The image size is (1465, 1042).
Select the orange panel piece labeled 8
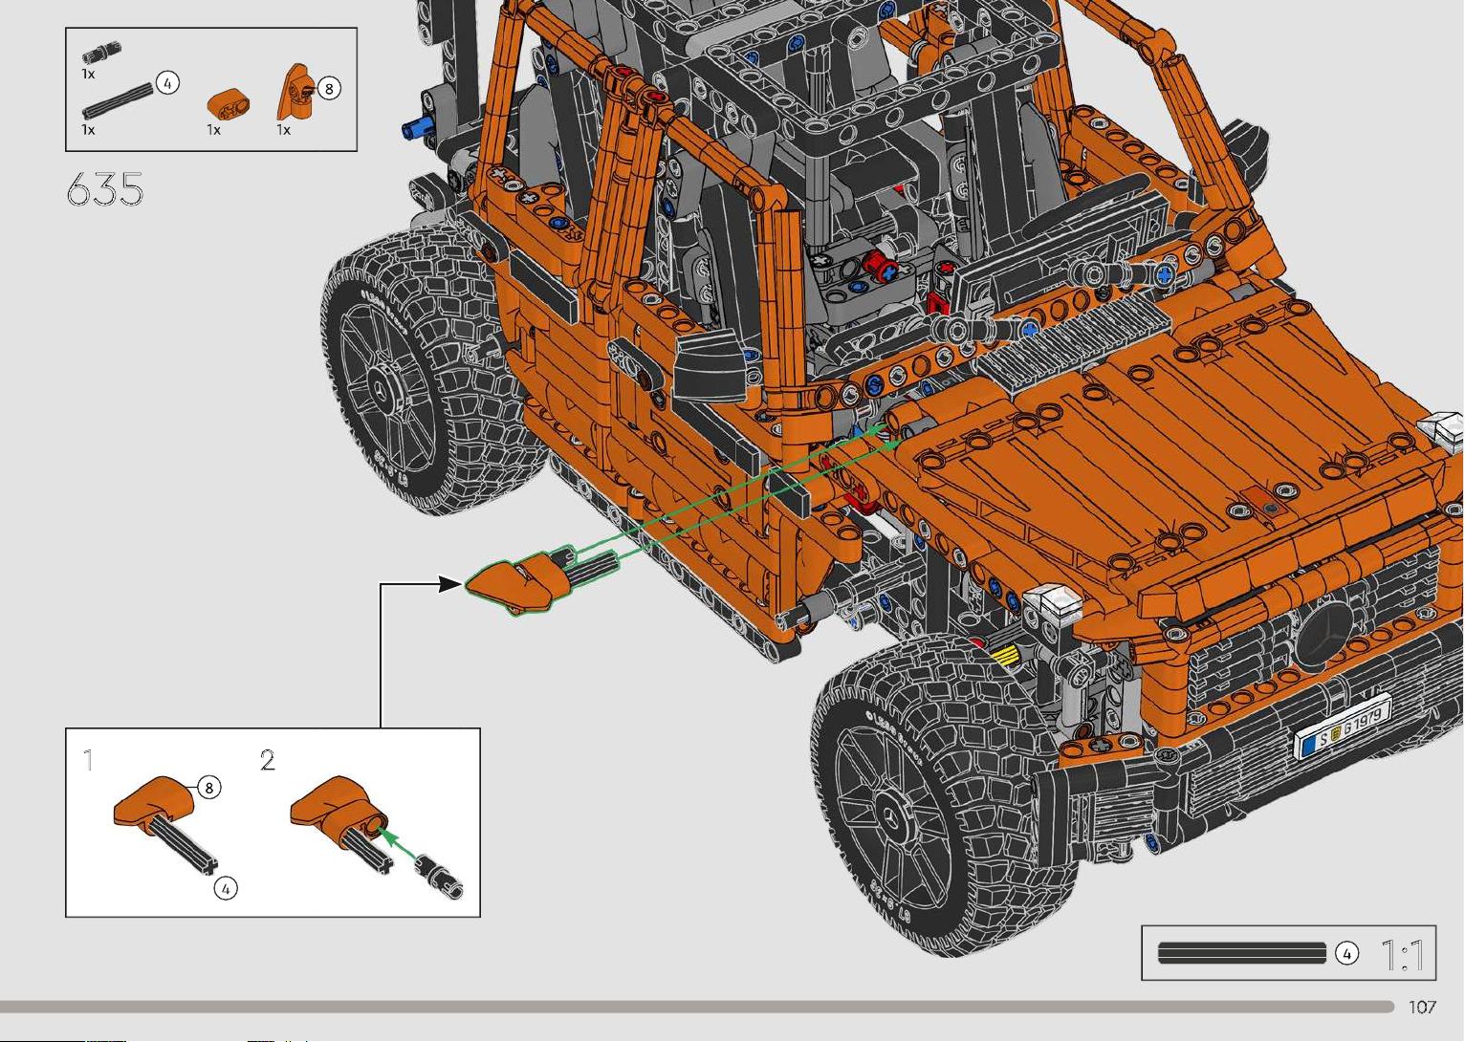[x=295, y=92]
